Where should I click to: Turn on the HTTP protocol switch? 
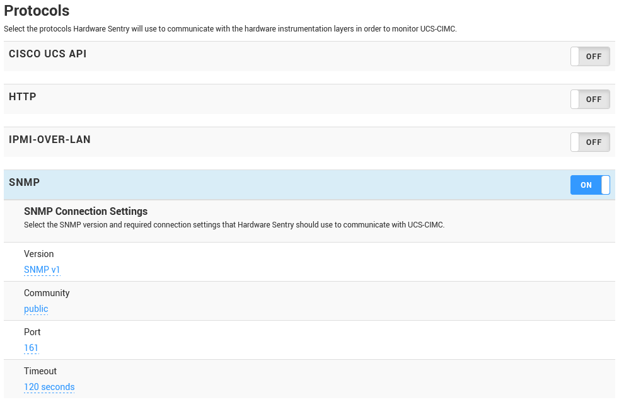pyautogui.click(x=590, y=99)
